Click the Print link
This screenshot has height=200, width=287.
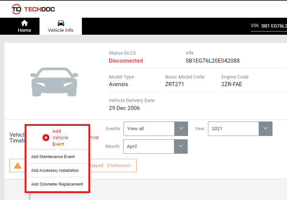pyautogui.click(x=94, y=137)
